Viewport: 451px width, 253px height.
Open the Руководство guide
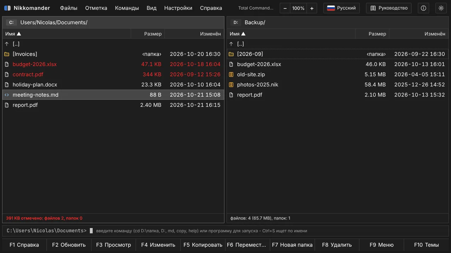point(389,8)
